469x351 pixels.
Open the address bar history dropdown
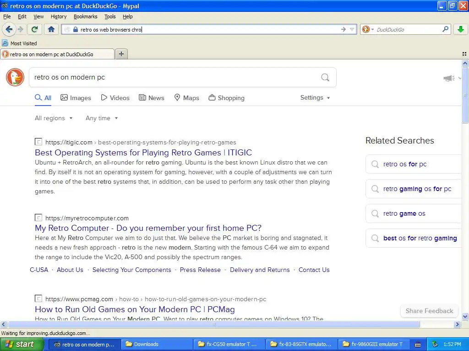click(352, 29)
